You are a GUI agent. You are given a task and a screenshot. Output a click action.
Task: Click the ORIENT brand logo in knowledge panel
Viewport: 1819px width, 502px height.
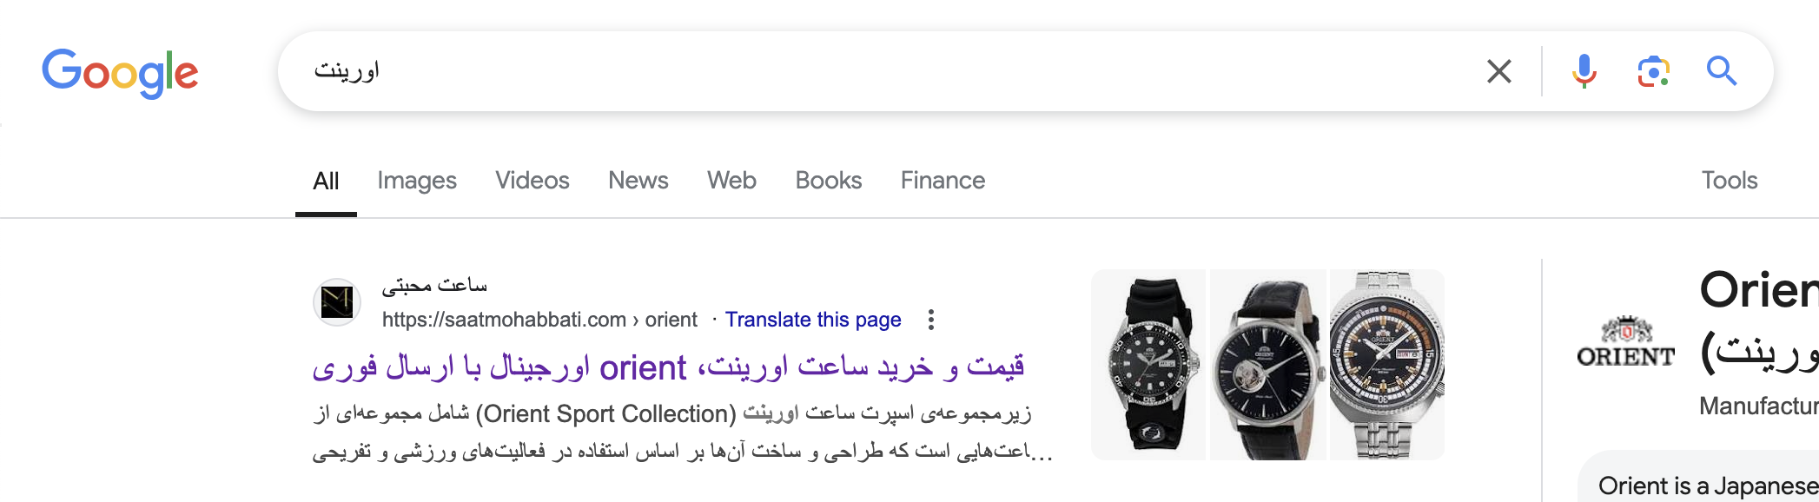(1625, 342)
